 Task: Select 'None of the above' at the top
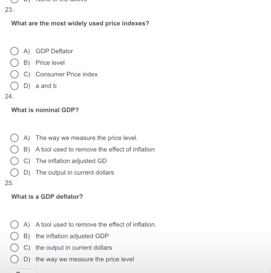click(x=14, y=1)
